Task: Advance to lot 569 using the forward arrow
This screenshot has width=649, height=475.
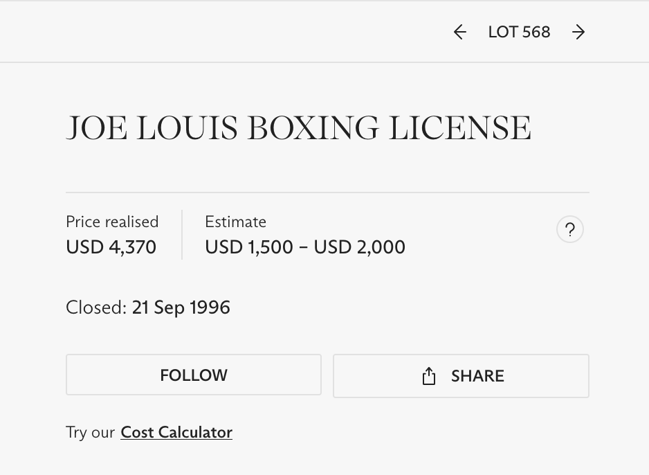Action: [578, 32]
